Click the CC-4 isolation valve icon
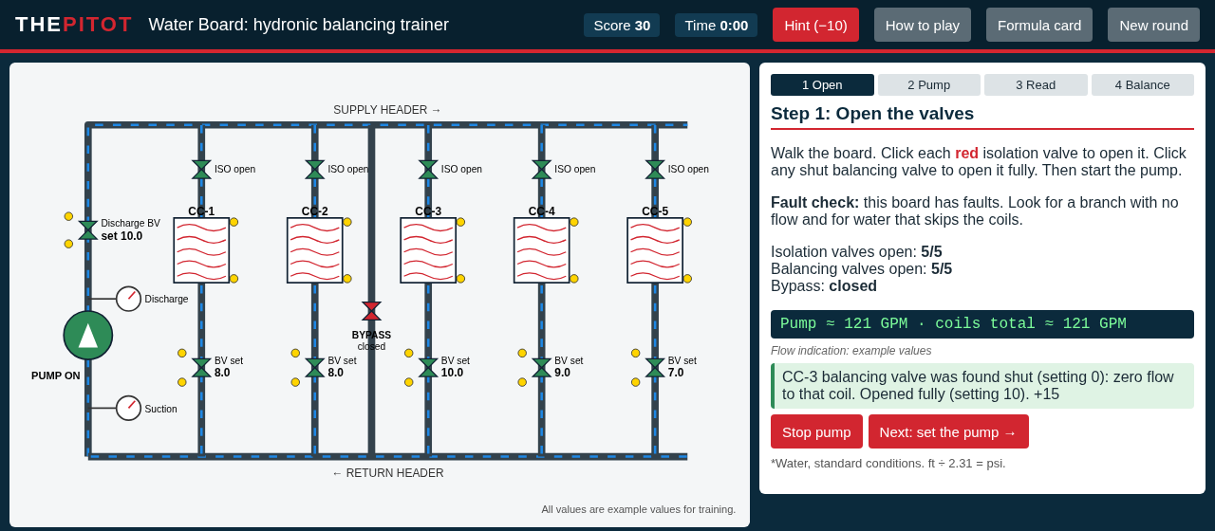This screenshot has width=1215, height=531. point(542,170)
